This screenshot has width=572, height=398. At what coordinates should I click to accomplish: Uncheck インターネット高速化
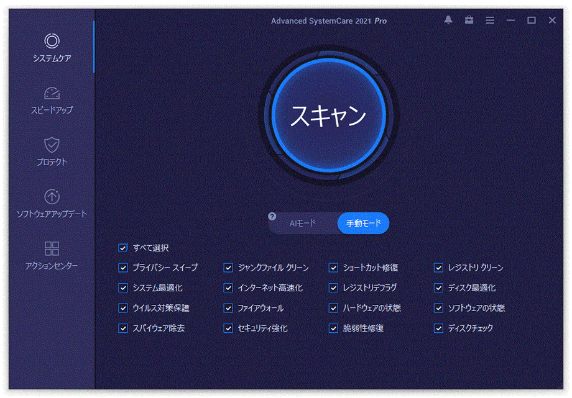tap(228, 288)
